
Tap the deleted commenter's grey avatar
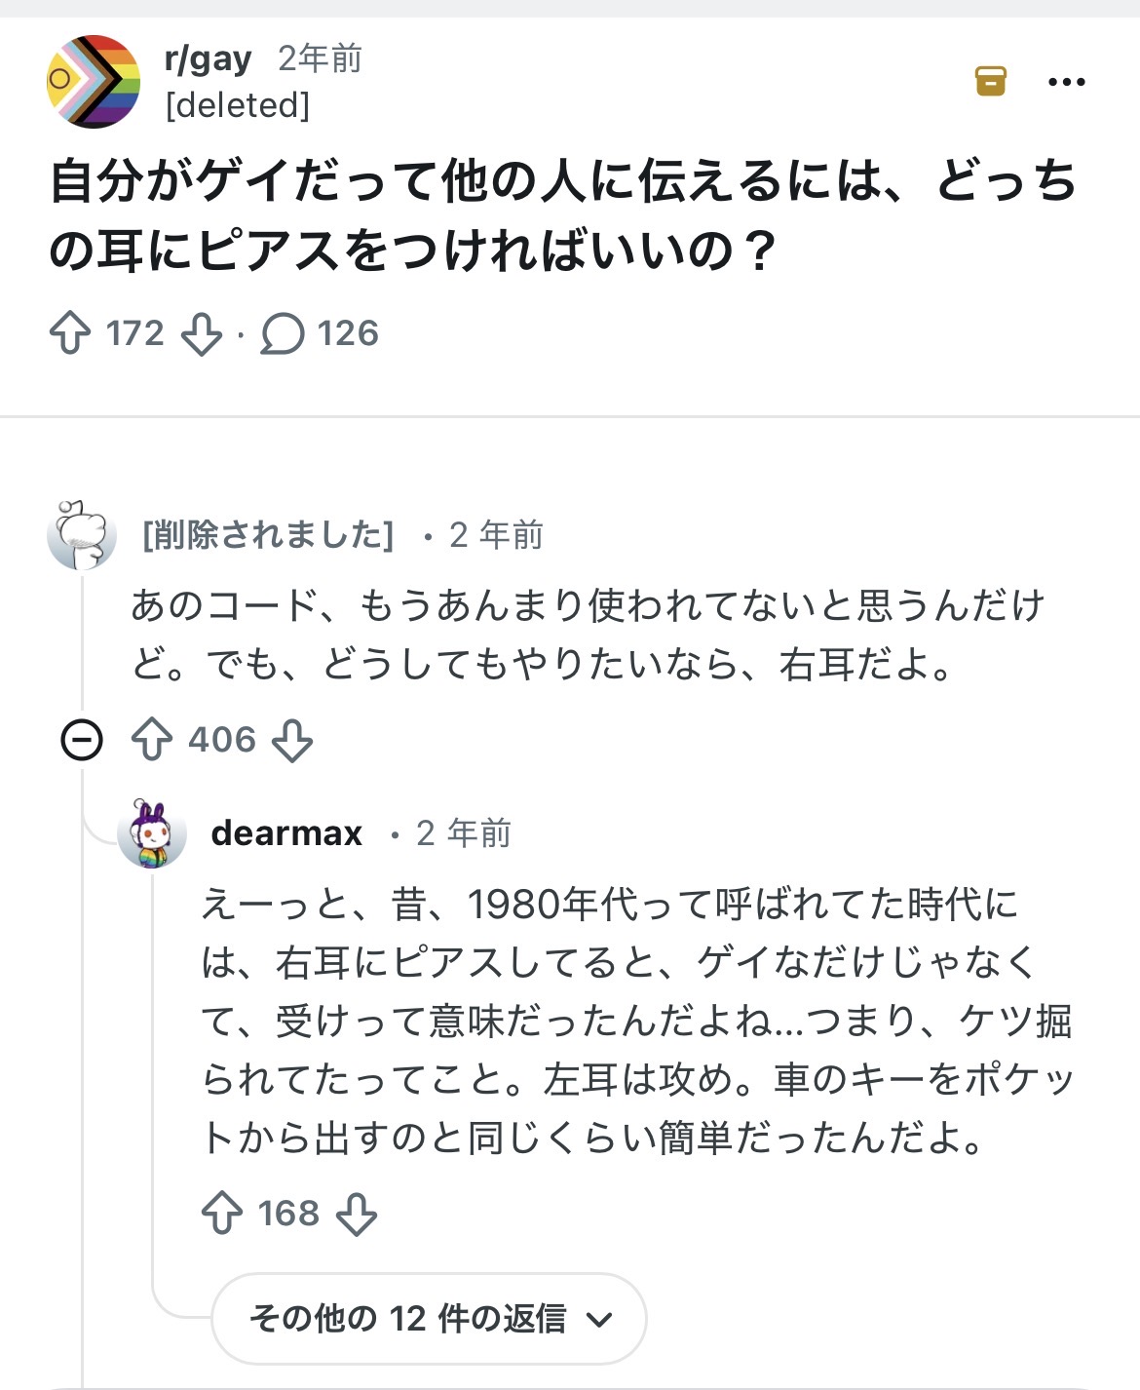point(82,534)
